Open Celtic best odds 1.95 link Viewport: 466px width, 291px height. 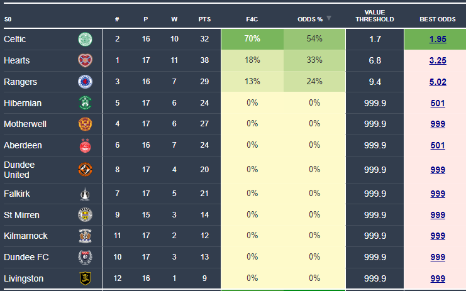point(438,39)
